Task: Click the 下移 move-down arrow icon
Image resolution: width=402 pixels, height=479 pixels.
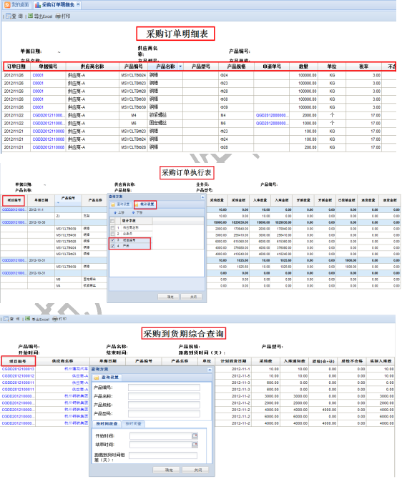Action: [x=134, y=212]
